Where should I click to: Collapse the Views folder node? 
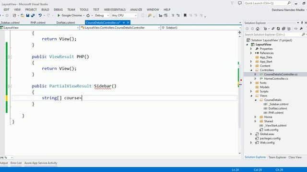click(x=251, y=96)
